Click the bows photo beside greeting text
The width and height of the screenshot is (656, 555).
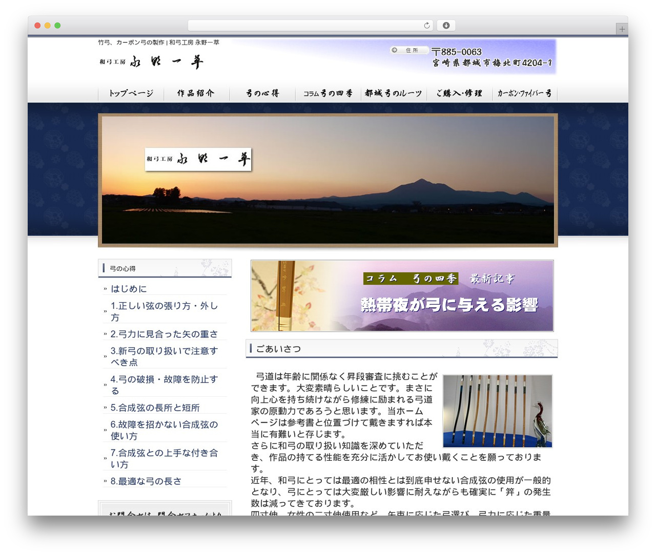(498, 411)
